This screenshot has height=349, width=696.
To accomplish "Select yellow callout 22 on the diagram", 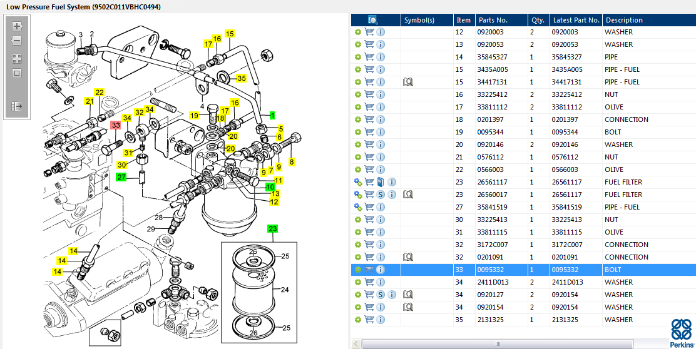I will [100, 92].
